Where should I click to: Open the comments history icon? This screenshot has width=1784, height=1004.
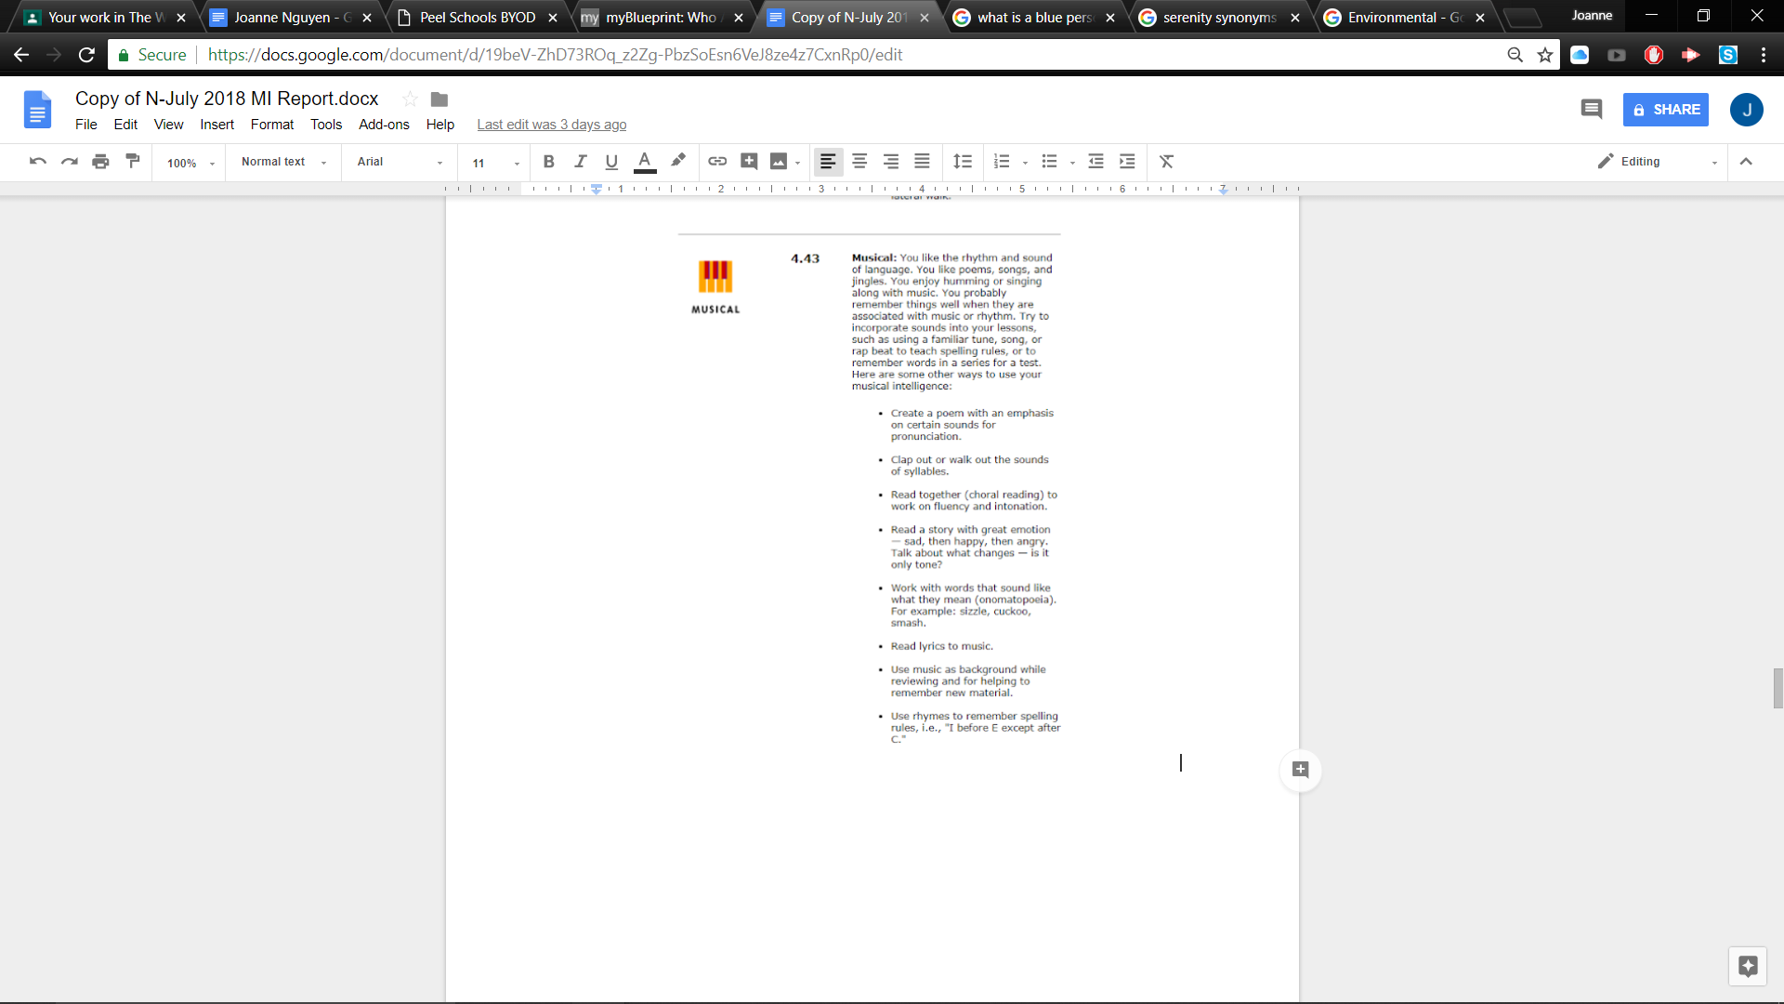tap(1592, 110)
